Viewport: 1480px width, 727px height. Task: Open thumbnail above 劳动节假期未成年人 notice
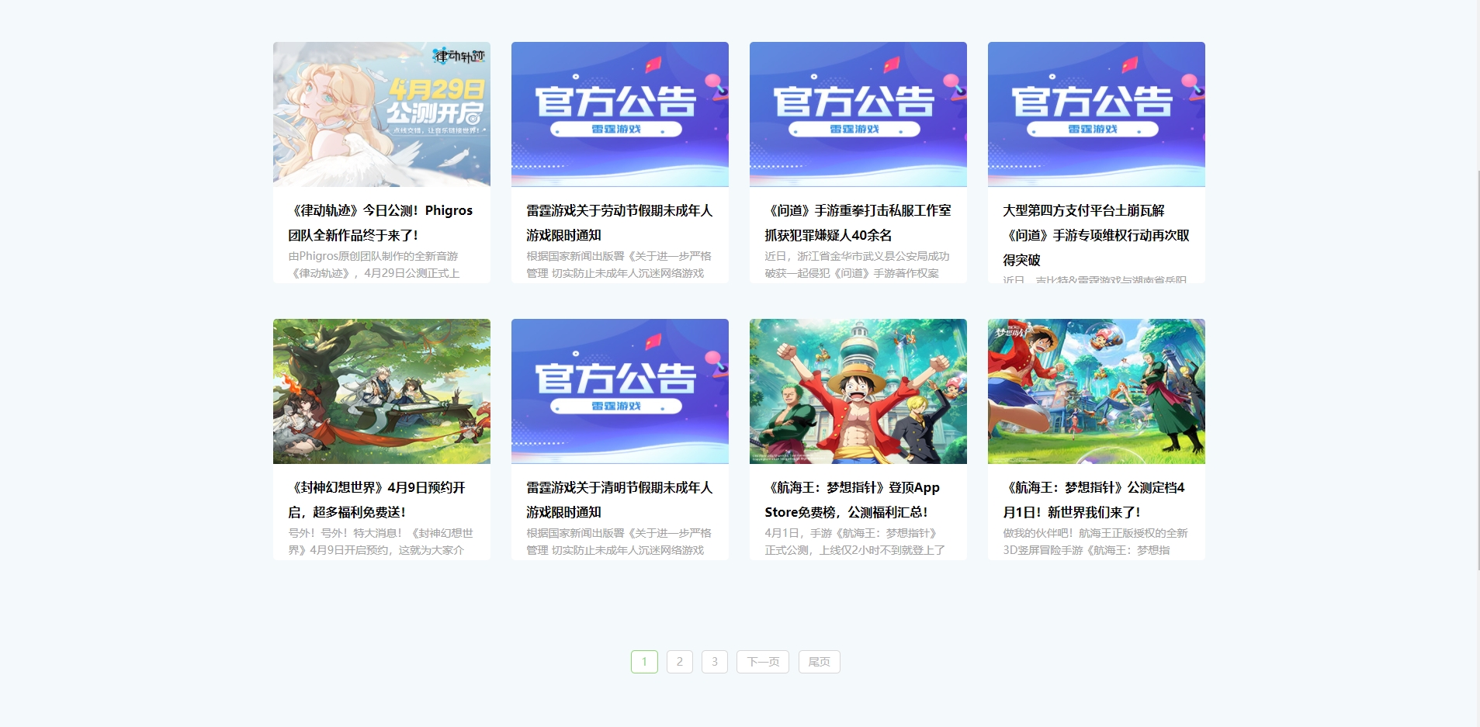point(620,114)
